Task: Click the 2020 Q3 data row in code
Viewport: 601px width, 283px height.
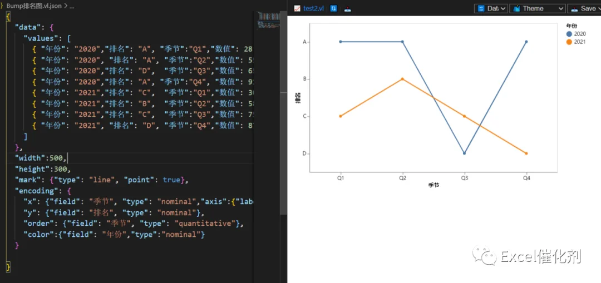Action: (x=143, y=71)
